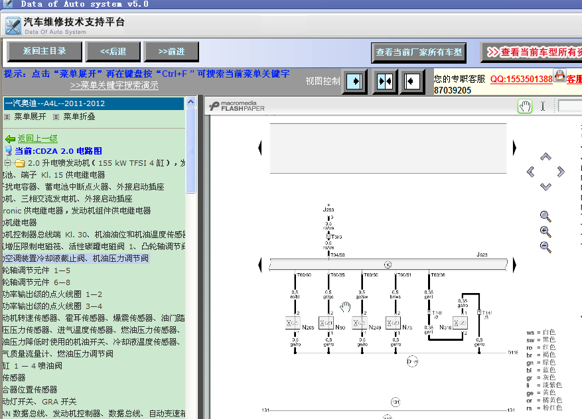Open >>菜单关键字搜索演示 link
The height and width of the screenshot is (419, 582).
coord(114,86)
